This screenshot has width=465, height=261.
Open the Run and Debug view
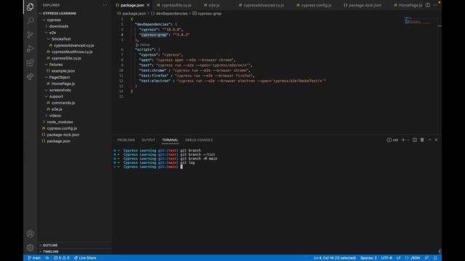point(30,49)
